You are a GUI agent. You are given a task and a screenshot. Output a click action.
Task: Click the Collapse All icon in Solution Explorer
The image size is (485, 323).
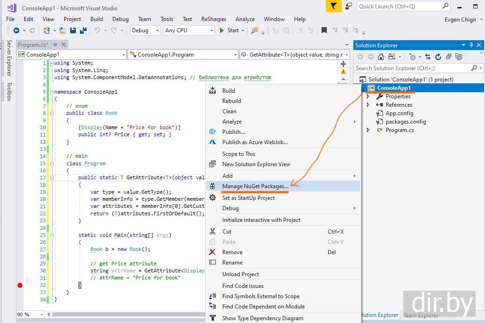coord(448,57)
